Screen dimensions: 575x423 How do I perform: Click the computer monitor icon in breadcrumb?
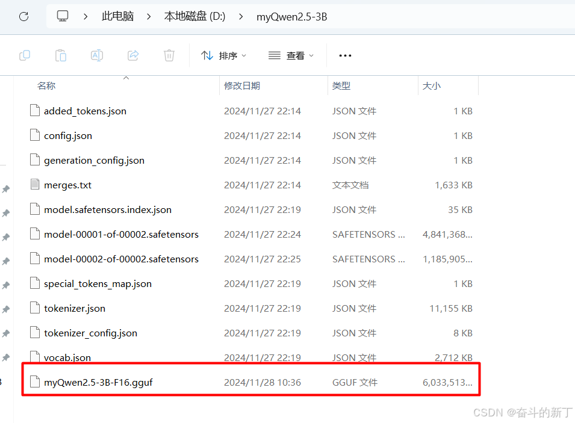(63, 16)
